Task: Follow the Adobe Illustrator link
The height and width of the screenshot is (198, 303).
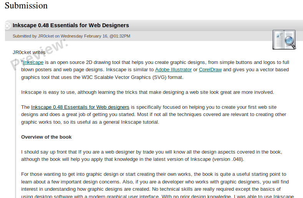Action: (x=173, y=70)
